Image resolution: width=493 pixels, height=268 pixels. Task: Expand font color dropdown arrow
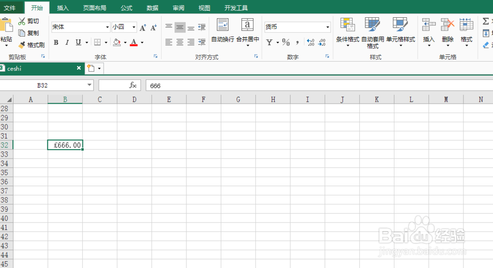click(x=142, y=42)
